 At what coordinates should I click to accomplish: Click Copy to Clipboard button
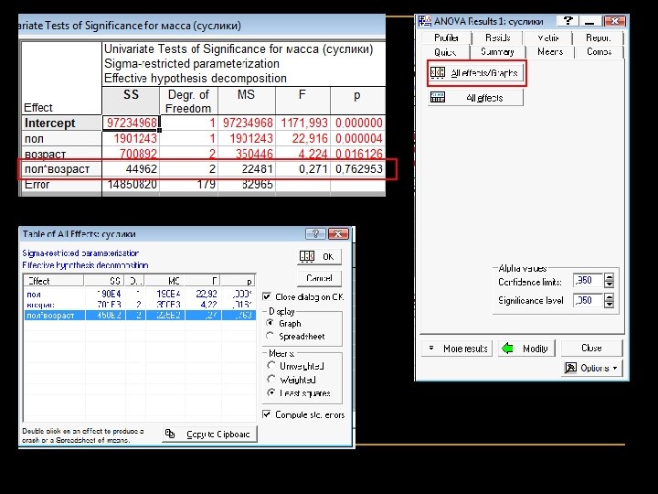tap(210, 435)
